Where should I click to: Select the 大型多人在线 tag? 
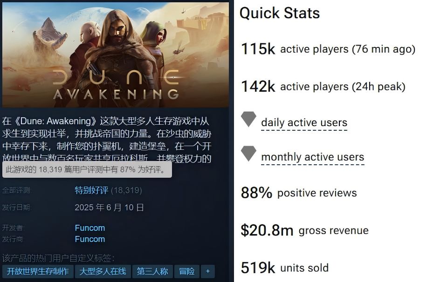(x=103, y=271)
